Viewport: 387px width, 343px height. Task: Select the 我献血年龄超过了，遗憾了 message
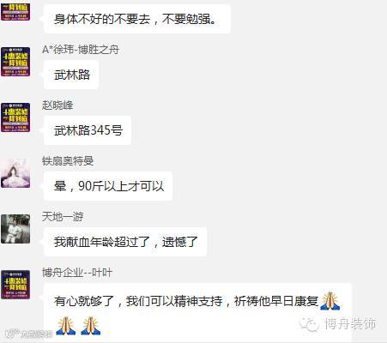125,242
